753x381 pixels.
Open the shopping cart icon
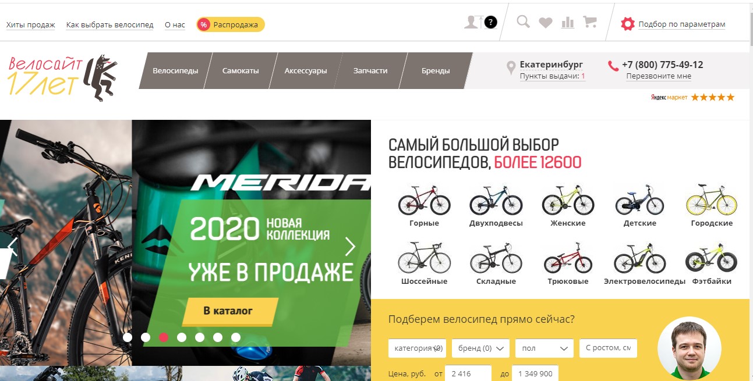click(x=590, y=22)
